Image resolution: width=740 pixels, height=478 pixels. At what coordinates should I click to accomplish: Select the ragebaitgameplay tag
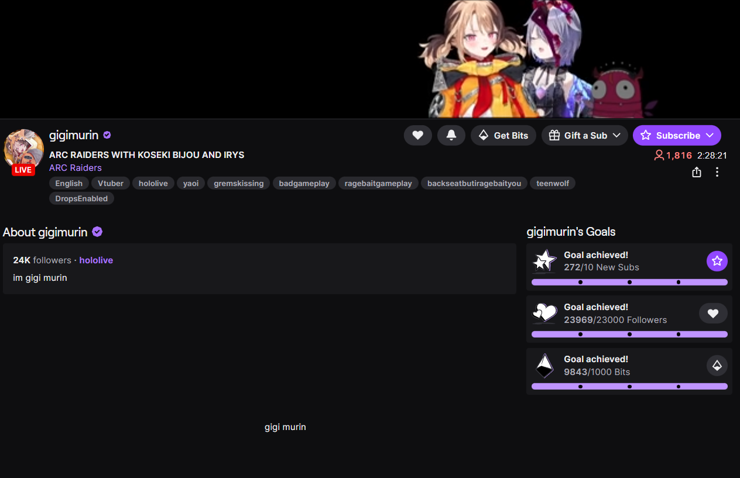click(x=378, y=183)
